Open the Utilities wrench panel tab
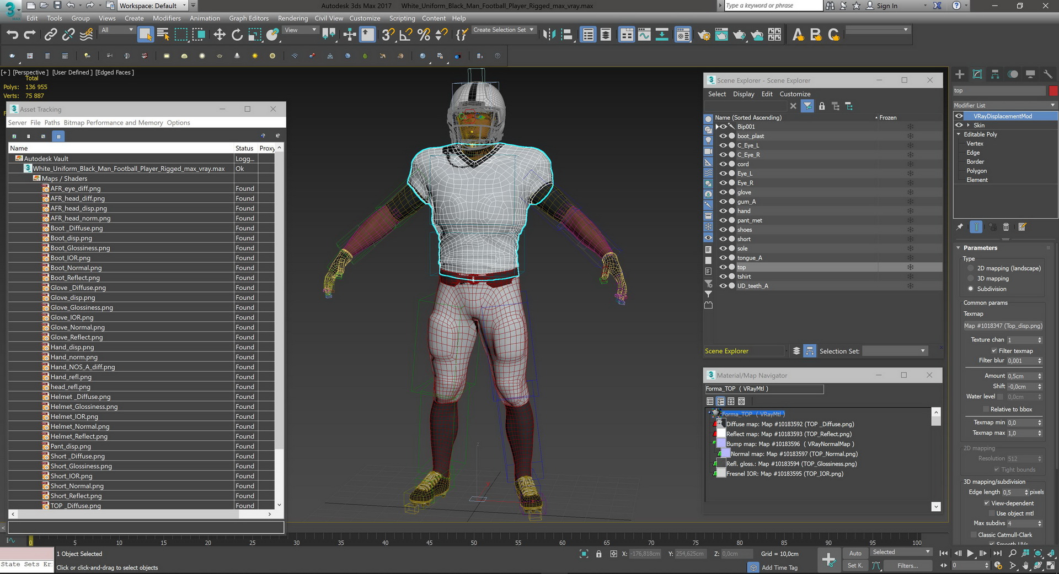Screen dimensions: 1059x574 click(x=1048, y=74)
